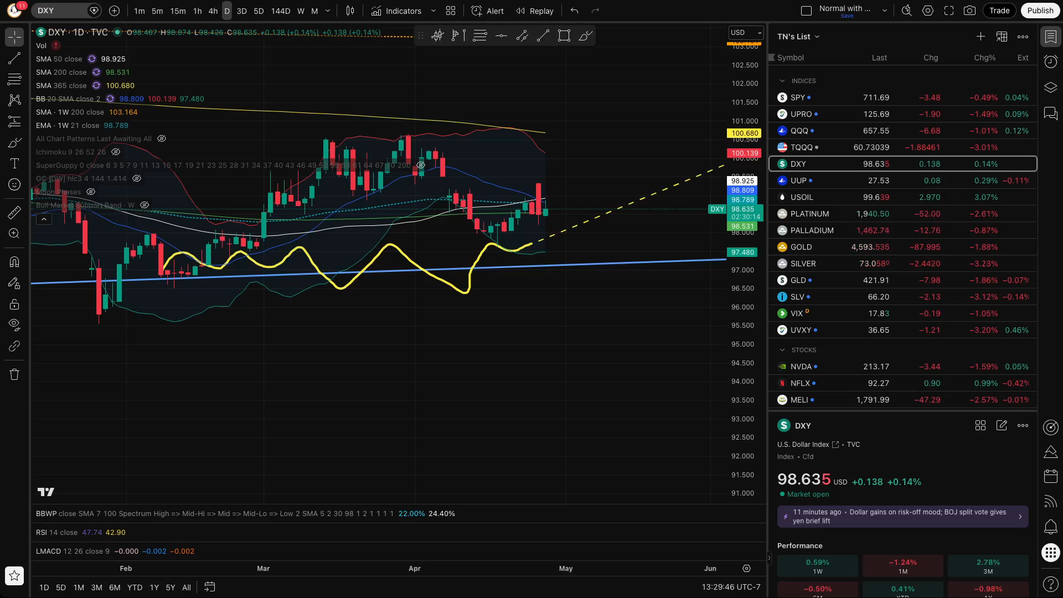Open watchlist advanced view icon

[x=1002, y=37]
